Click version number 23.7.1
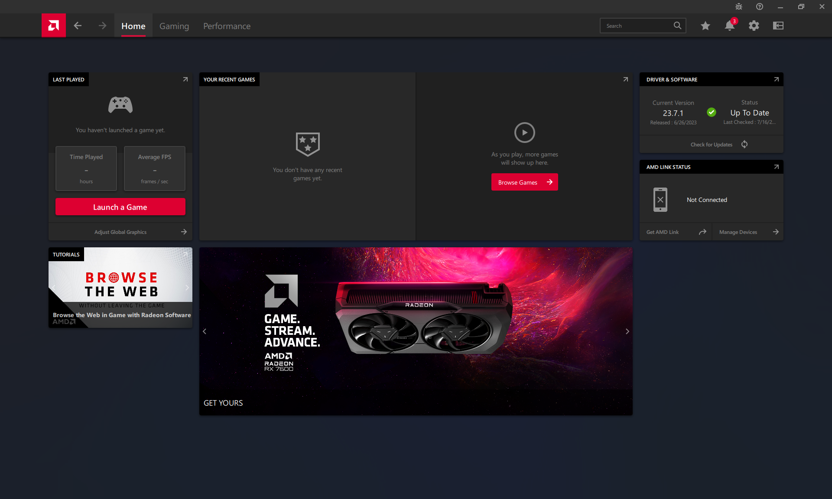 coord(673,113)
